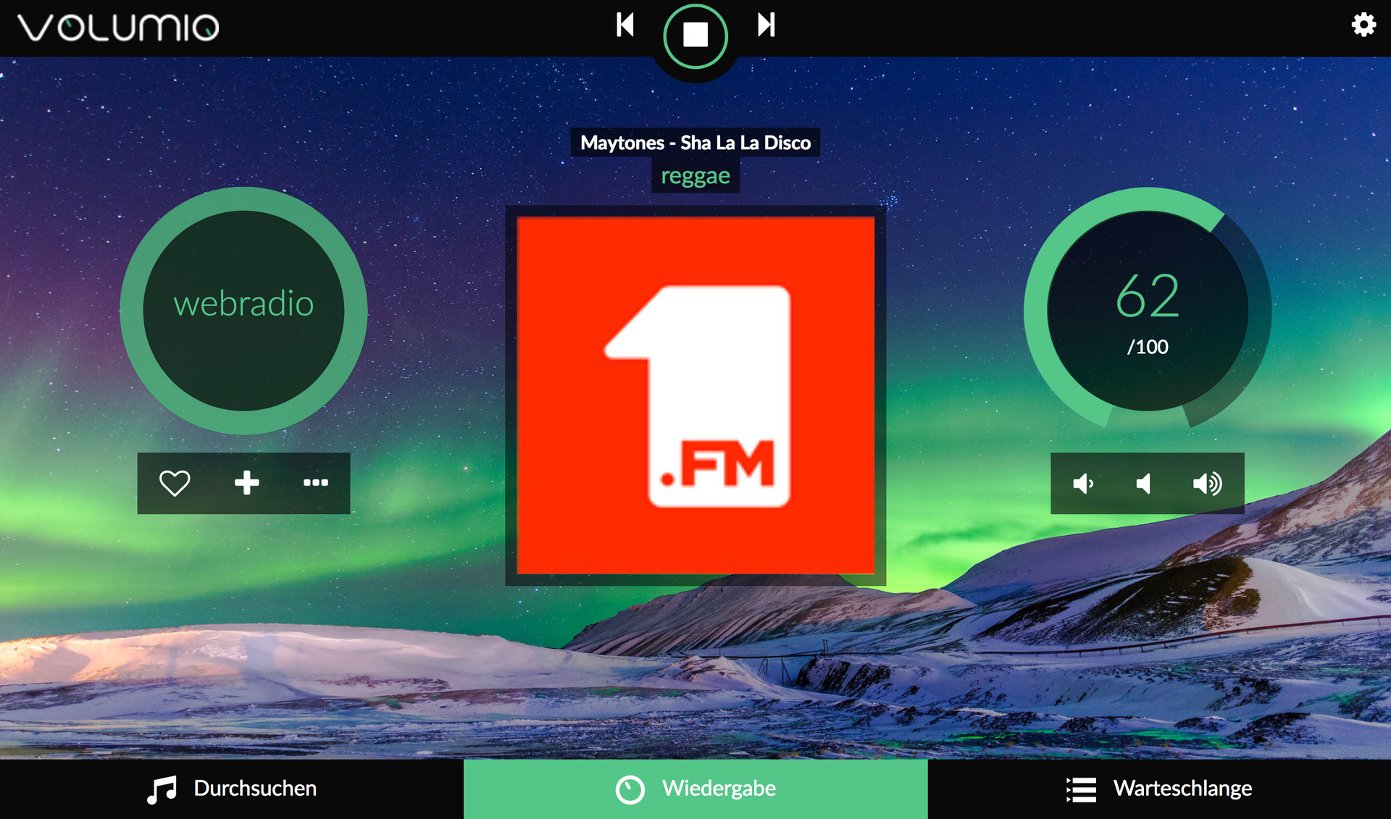
Task: Click the Volumio logo
Action: point(119,28)
